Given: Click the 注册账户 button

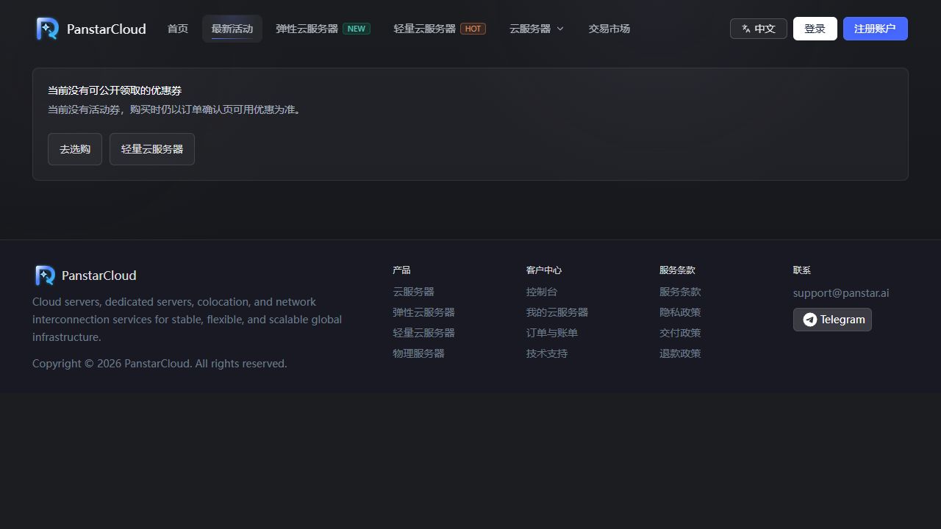Looking at the screenshot, I should 876,29.
